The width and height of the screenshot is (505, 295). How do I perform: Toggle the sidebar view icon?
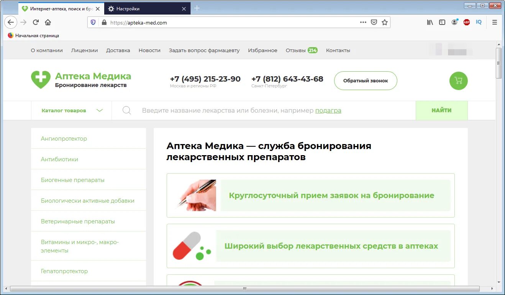point(442,23)
